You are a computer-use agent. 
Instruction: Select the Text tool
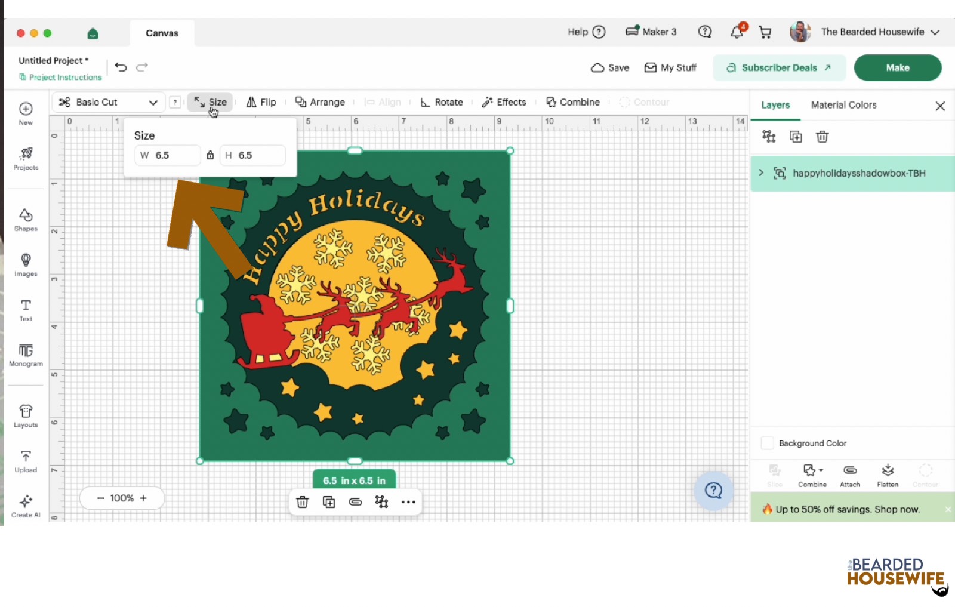[26, 310]
